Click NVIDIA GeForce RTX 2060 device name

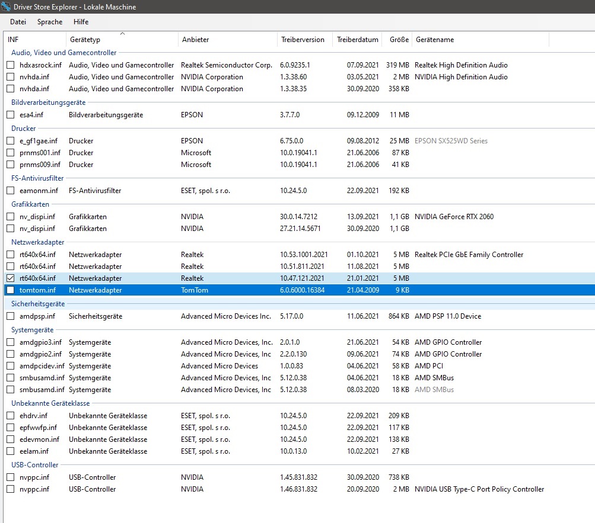click(x=454, y=217)
